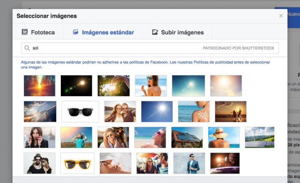Select the forest sunset road image
The width and height of the screenshot is (300, 183).
click(39, 86)
